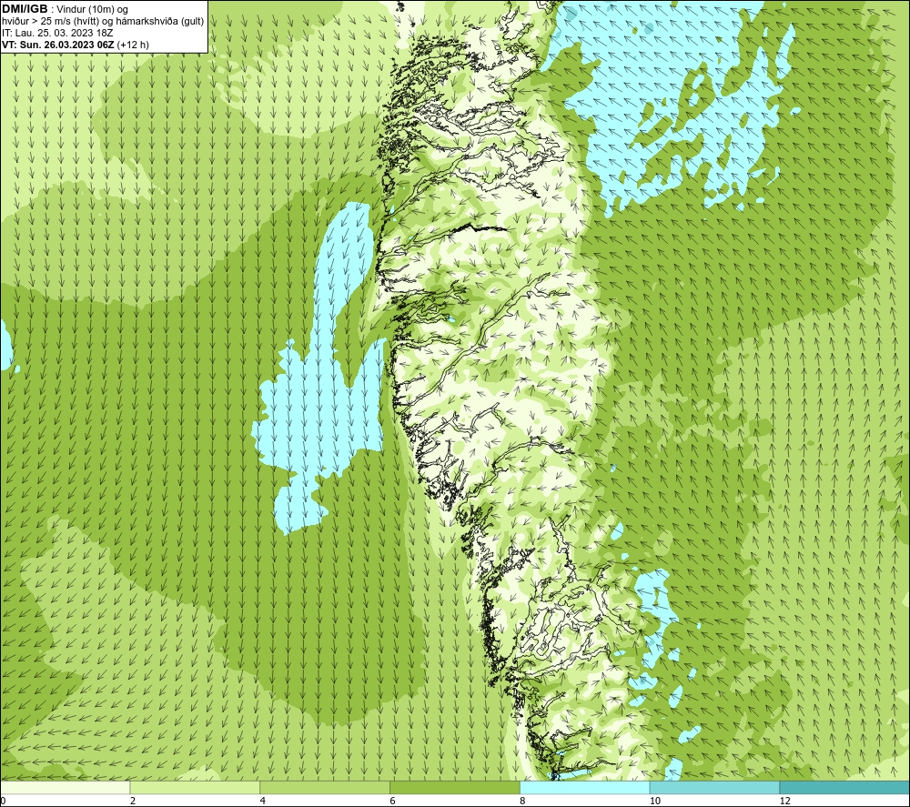
Task: Click the 'VT: Sun. 26.03.2023 06Z' text
Action: tap(58, 45)
